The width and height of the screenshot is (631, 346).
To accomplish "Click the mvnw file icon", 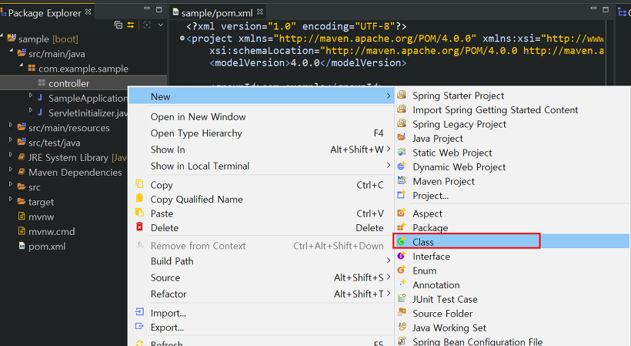I will pos(22,217).
